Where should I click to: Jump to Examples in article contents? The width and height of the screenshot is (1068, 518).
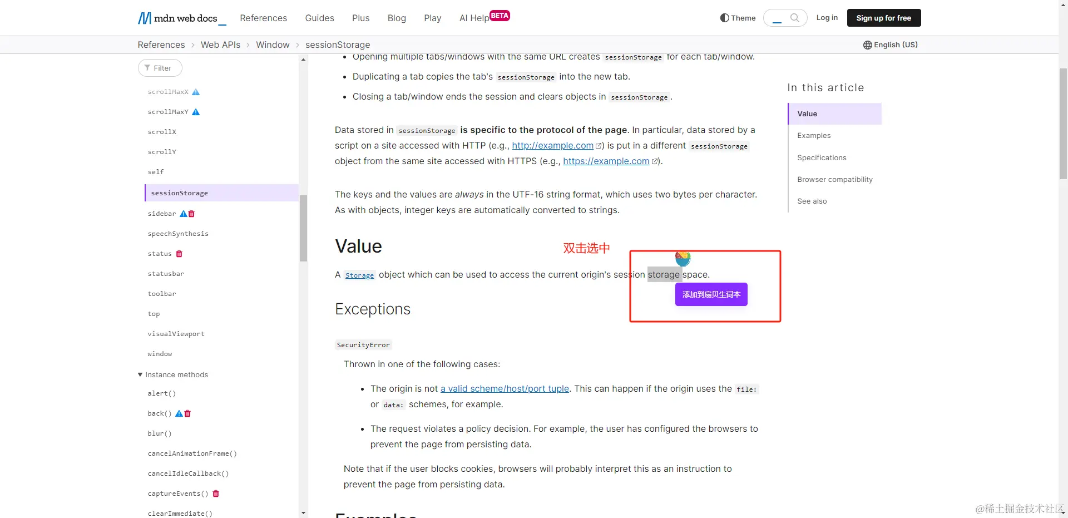click(814, 135)
